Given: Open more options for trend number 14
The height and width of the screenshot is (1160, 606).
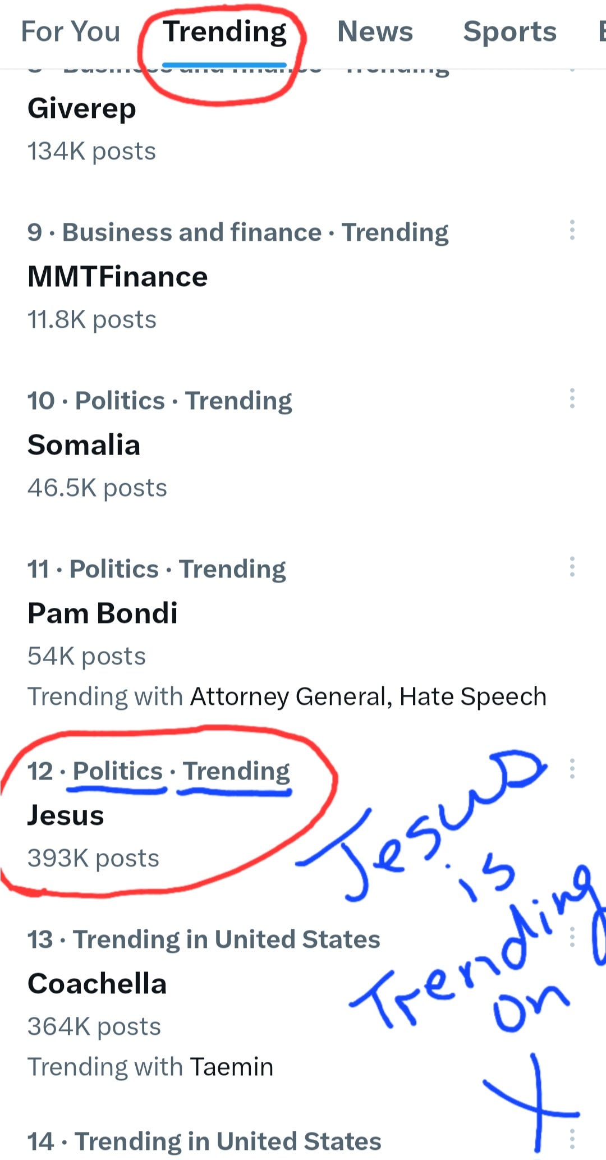Looking at the screenshot, I should (x=572, y=1139).
